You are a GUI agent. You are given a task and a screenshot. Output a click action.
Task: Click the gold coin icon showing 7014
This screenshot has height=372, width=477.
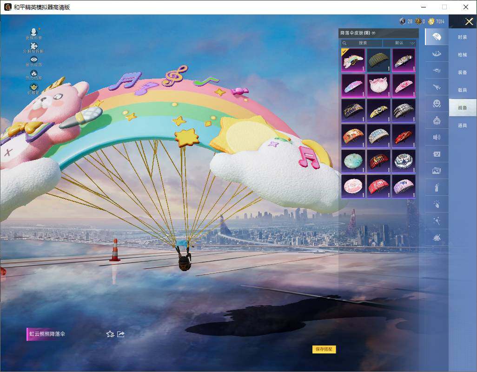[431, 21]
